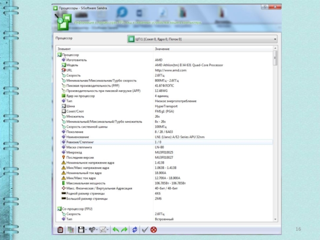Open the chart dropdown arrow

pyautogui.click(x=108, y=230)
